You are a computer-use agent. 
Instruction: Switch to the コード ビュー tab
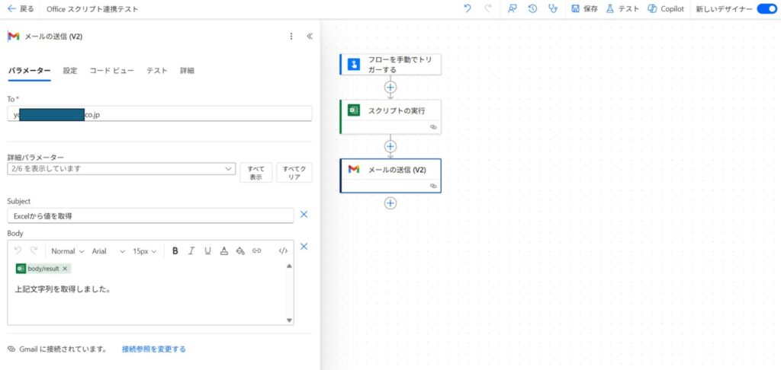(x=111, y=70)
